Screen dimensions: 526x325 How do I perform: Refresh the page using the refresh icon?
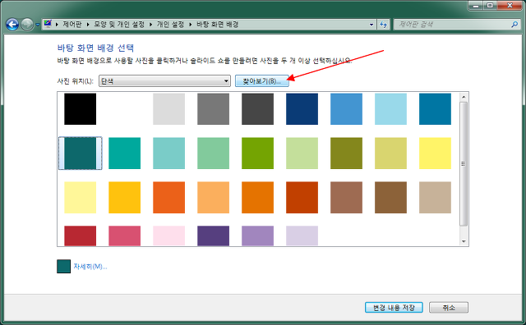[383, 24]
